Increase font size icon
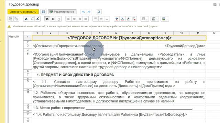This screenshot has height=123, width=220. point(37,19)
